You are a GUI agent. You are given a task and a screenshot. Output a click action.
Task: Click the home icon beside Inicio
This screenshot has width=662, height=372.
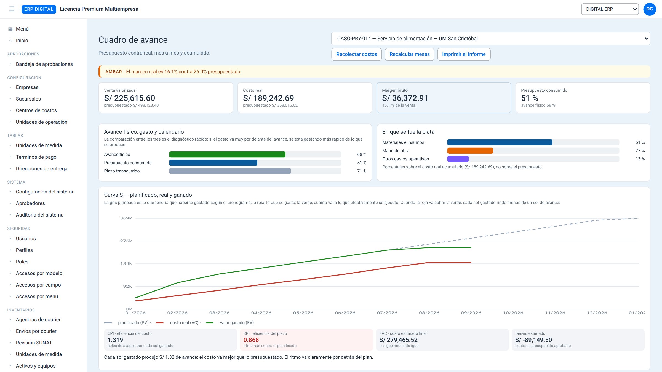(x=10, y=41)
